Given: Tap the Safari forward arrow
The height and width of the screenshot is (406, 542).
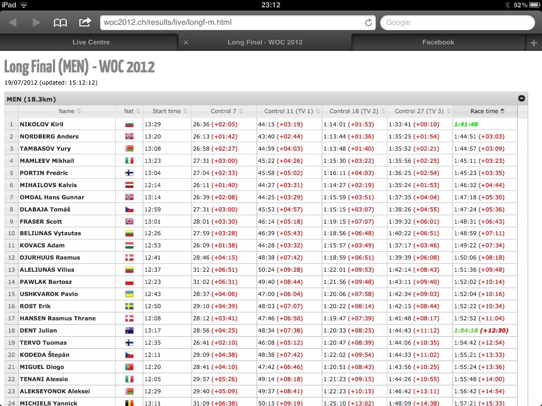Looking at the screenshot, I should coord(37,22).
